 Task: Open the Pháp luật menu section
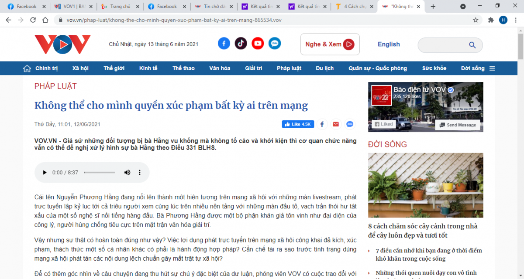coord(289,68)
